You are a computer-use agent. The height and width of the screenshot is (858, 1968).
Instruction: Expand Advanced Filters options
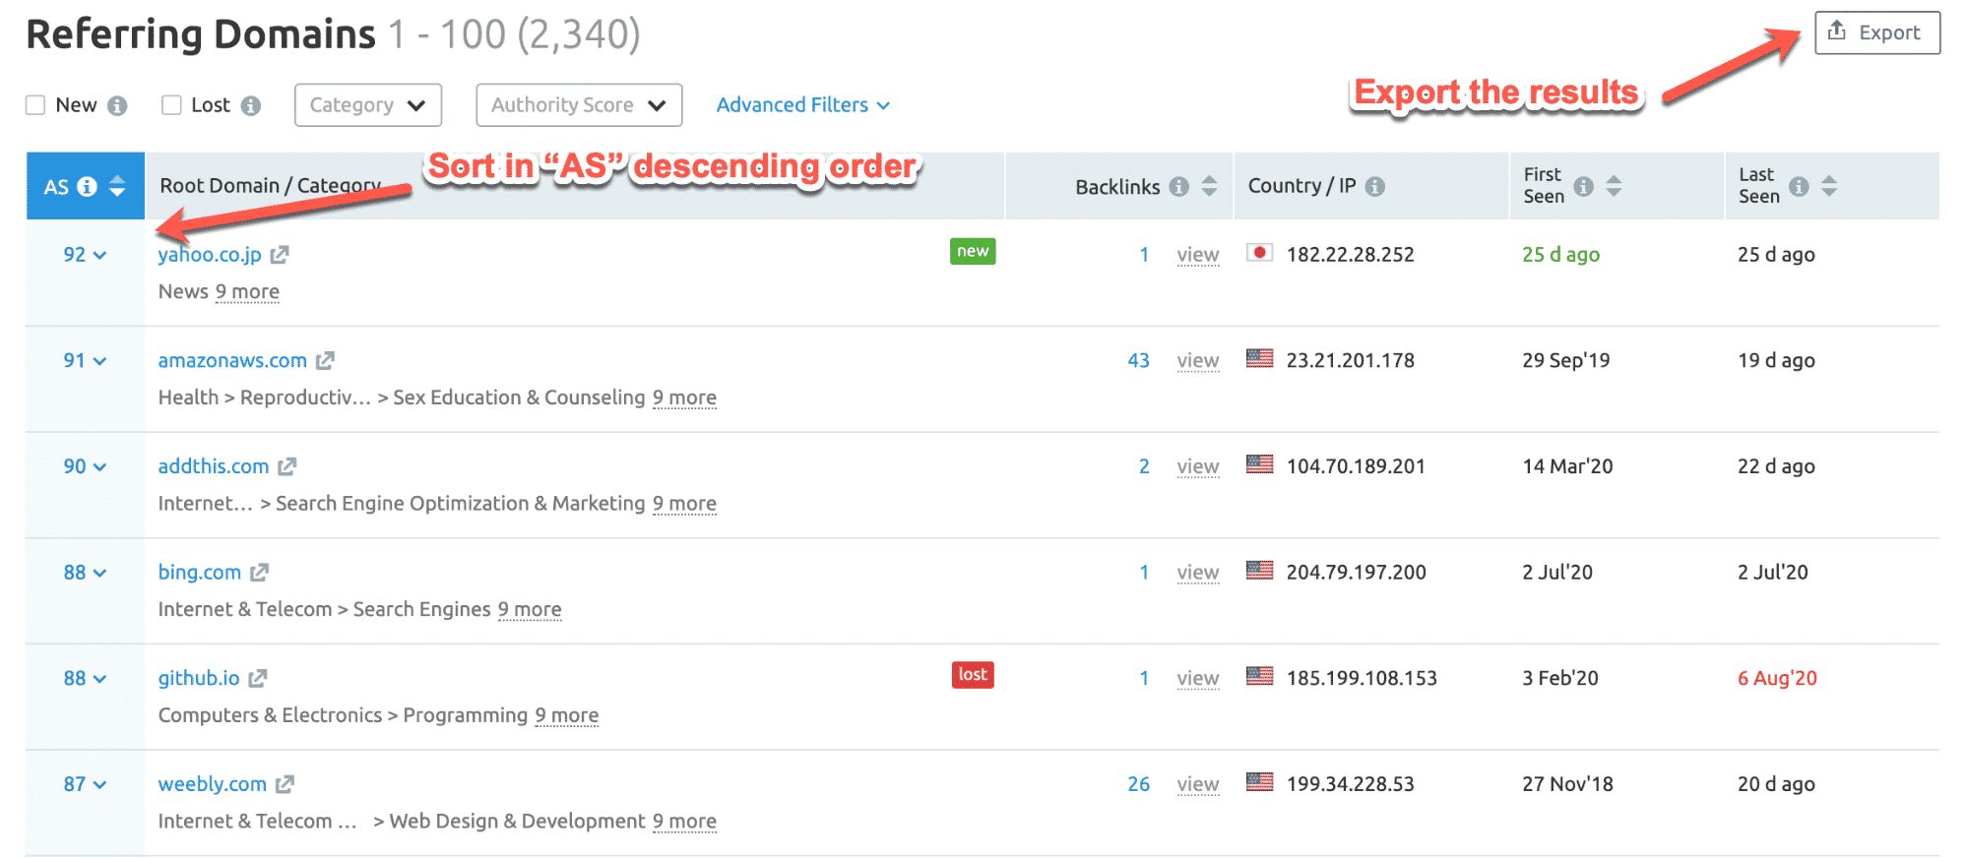click(x=802, y=105)
